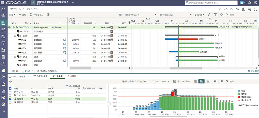The height and width of the screenshot is (118, 259).
Task: Open the Oracle app grid menu
Action: (3, 3)
